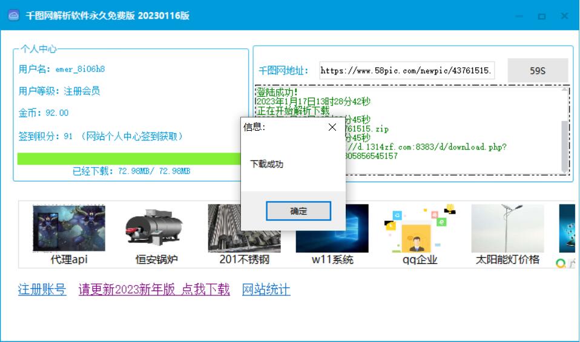
Task: Click the partially visible rightmost ad image
Action: 567,228
